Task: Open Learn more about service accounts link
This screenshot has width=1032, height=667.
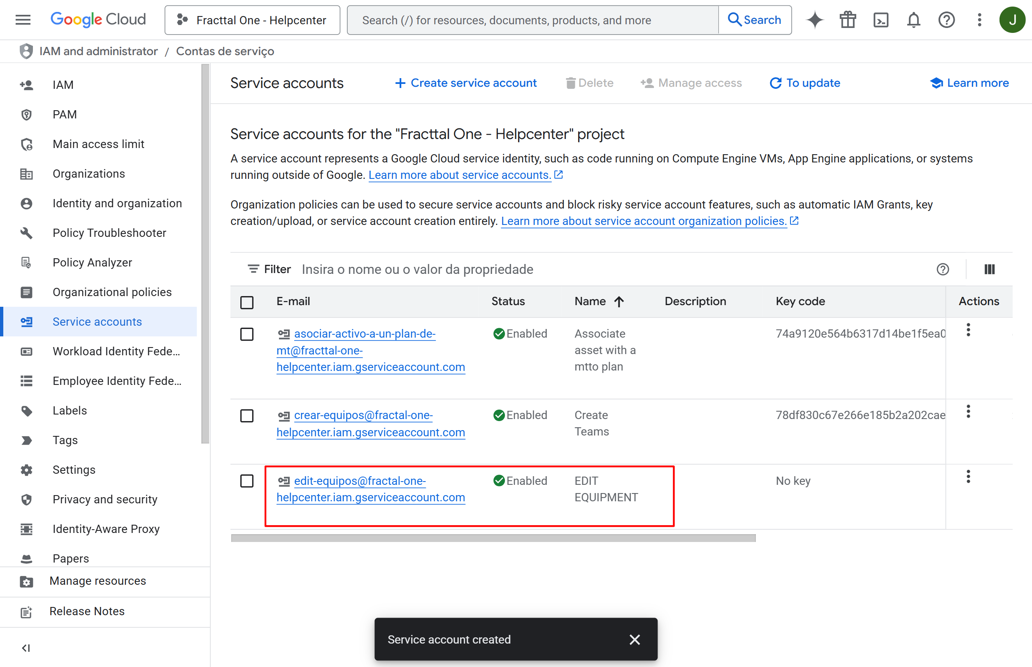Action: 460,175
